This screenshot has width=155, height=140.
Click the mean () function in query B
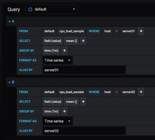pyautogui.click(x=71, y=102)
